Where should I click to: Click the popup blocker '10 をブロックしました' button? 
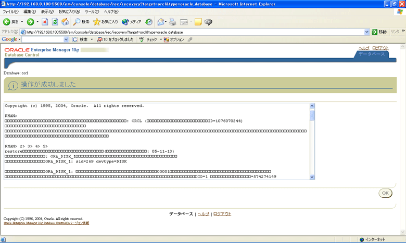(x=116, y=39)
